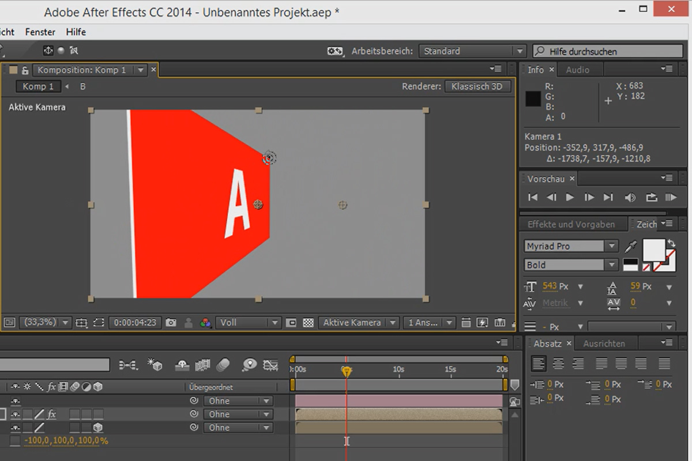Take a snapshot with the camera icon
692x461 pixels.
[x=171, y=323]
